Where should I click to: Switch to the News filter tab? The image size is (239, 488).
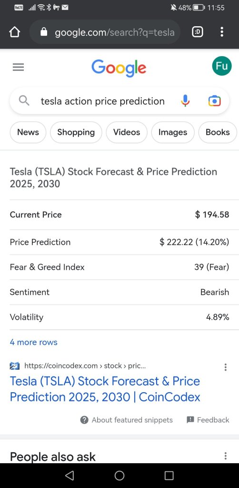(28, 132)
